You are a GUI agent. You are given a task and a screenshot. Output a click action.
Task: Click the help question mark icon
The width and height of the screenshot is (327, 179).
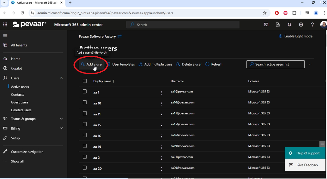[312, 25]
